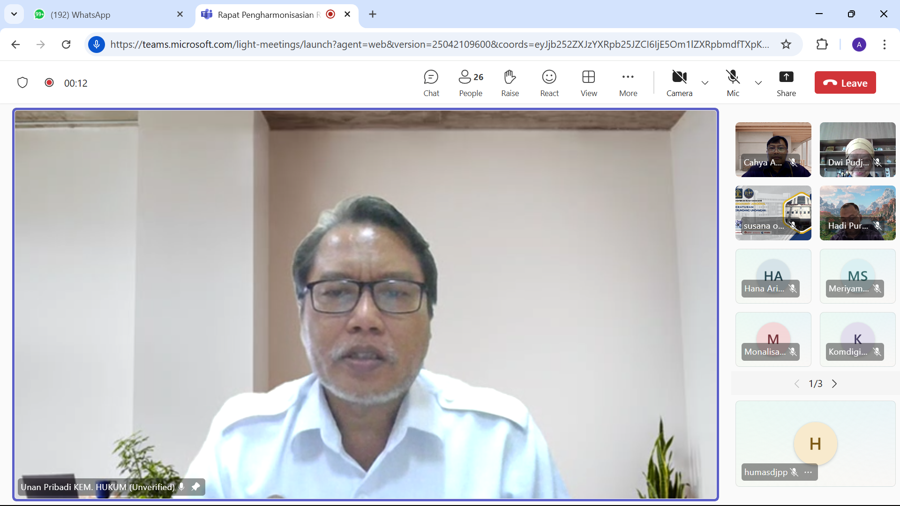Open the Chrome three-dot menu
Viewport: 900px width, 506px height.
885,45
